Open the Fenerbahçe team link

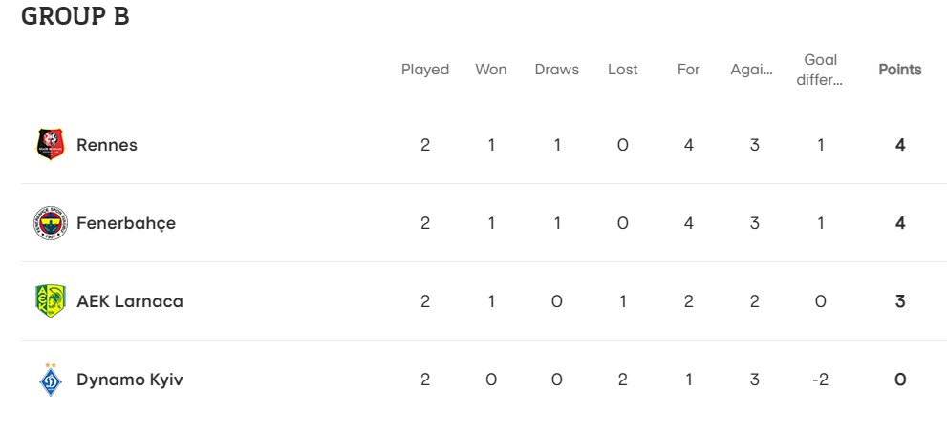(x=126, y=224)
